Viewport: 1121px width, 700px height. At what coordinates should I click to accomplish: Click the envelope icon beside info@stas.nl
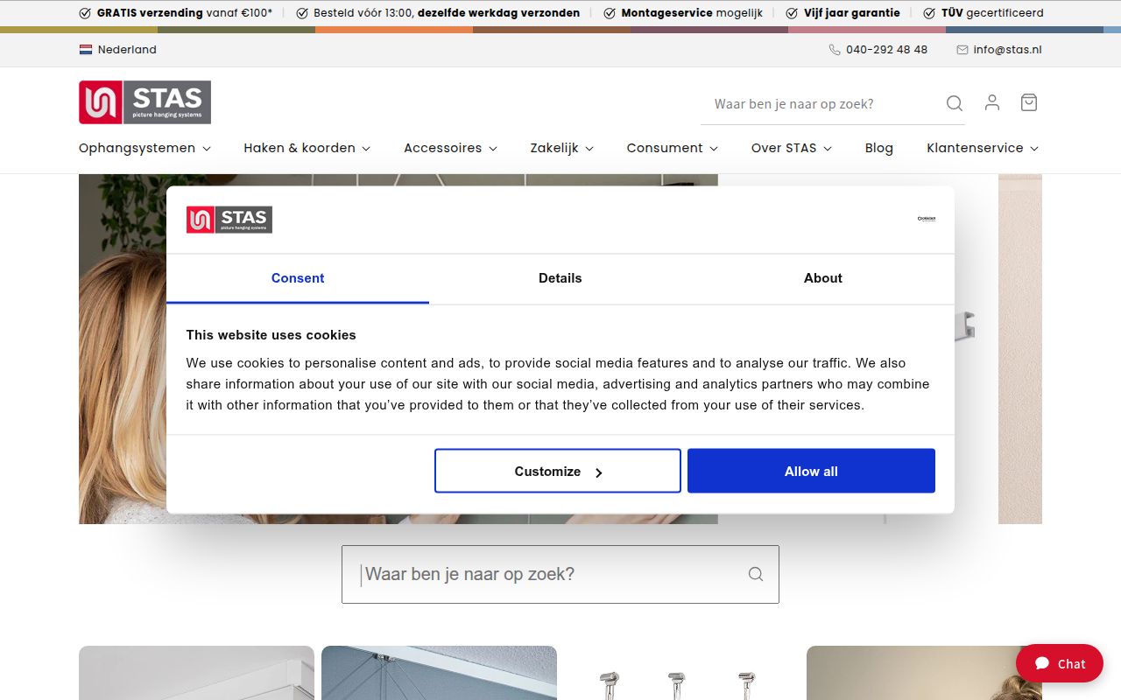pos(962,50)
